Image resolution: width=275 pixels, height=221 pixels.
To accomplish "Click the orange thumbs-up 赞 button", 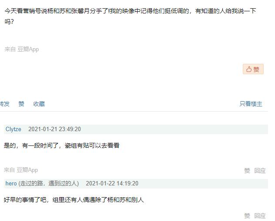I will pyautogui.click(x=253, y=69).
